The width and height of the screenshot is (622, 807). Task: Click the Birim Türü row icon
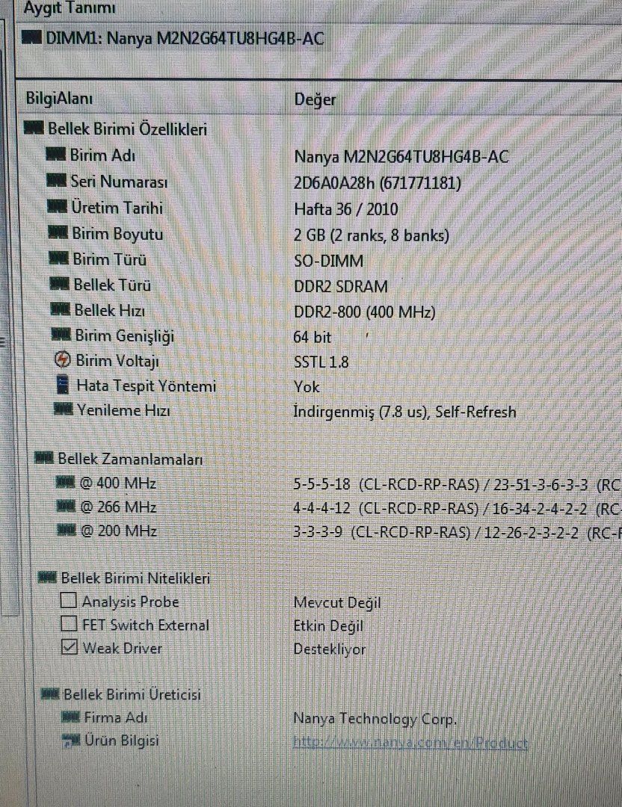point(59,258)
